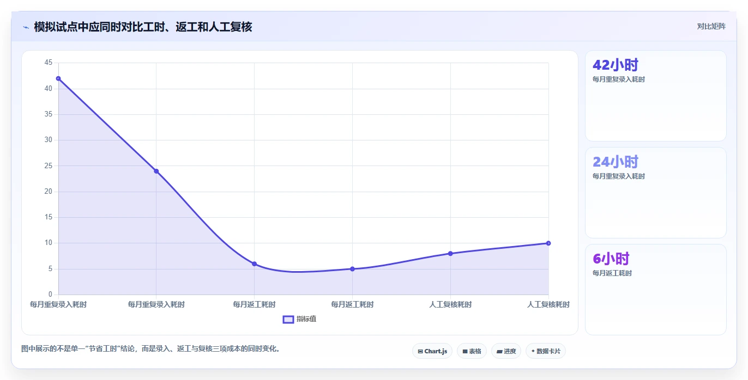Open the 对比矩阵 link in header

pos(711,26)
